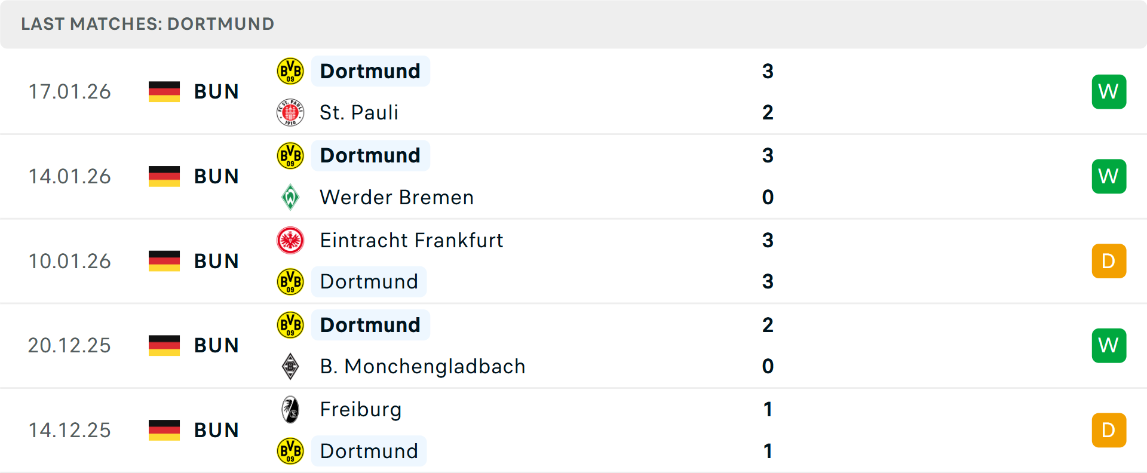This screenshot has width=1147, height=473.
Task: Select the Eintracht Frankfurt team name
Action: point(411,240)
